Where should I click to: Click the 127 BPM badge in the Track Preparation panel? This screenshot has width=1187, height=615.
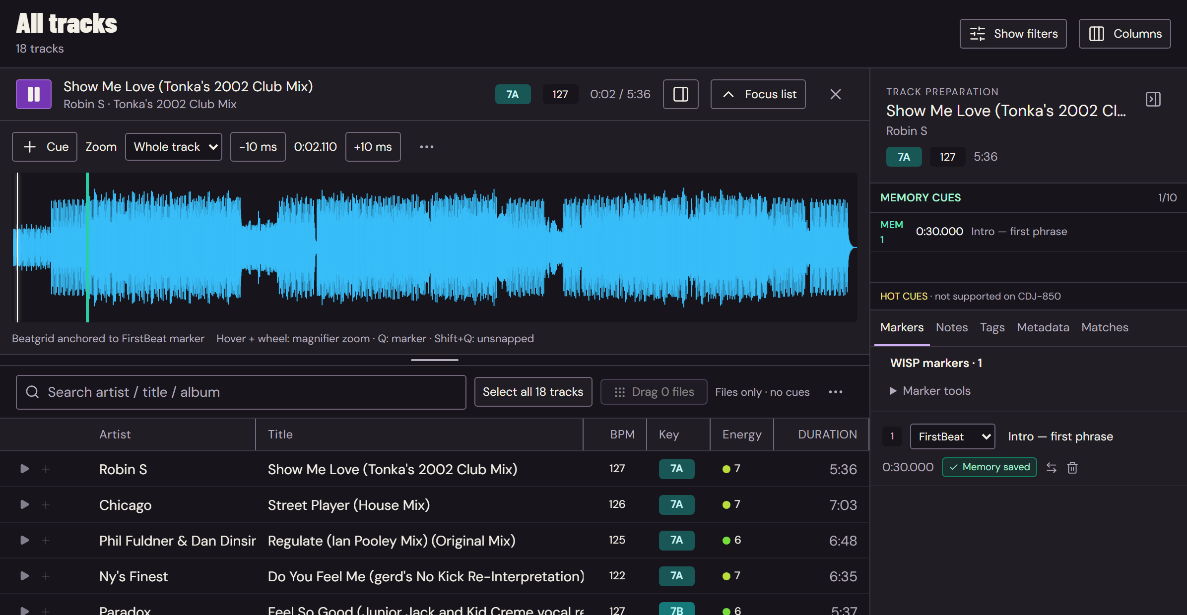point(948,157)
